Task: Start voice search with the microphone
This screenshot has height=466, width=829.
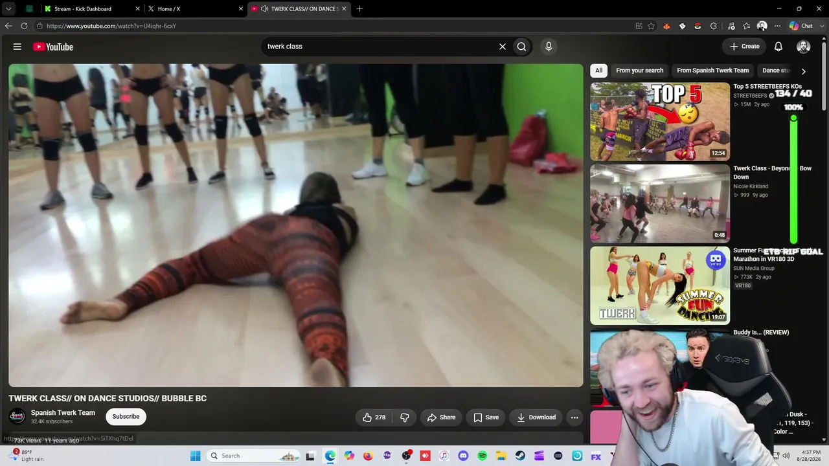Action: 549,47
